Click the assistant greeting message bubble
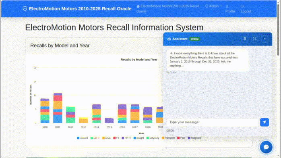 point(208,60)
